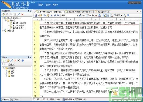This screenshot has width=143, height=102.
Task: Open the 视图 menu
Action: (40, 5)
